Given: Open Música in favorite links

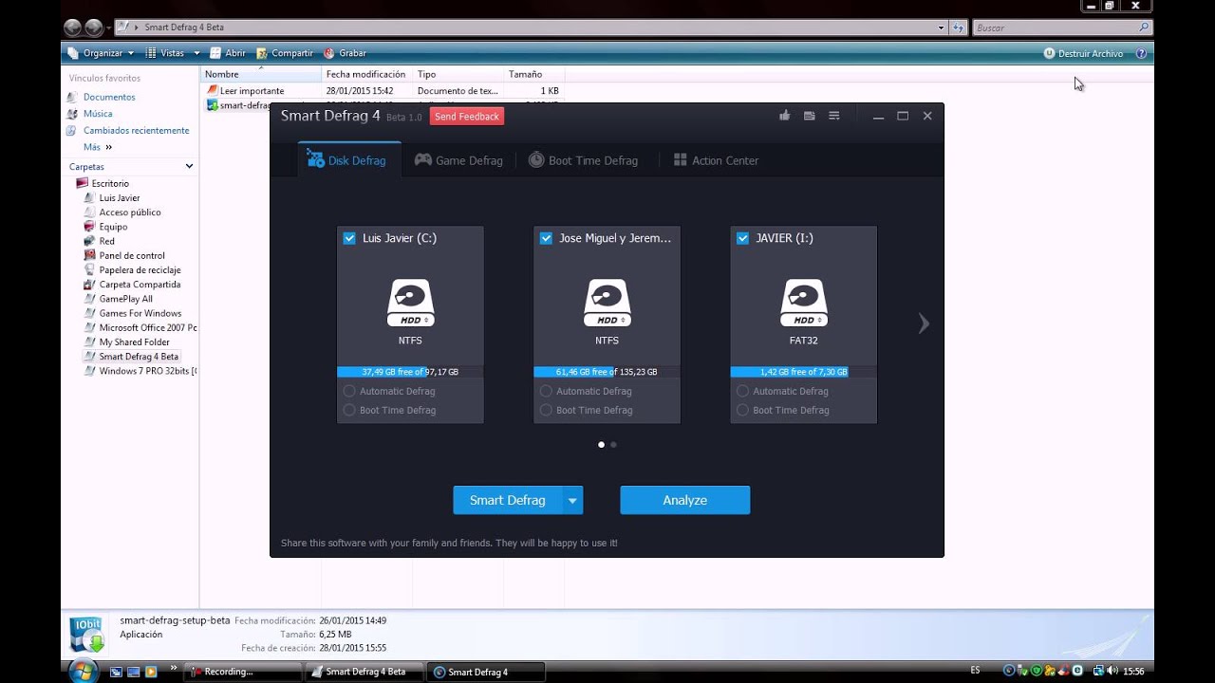Looking at the screenshot, I should tap(98, 114).
